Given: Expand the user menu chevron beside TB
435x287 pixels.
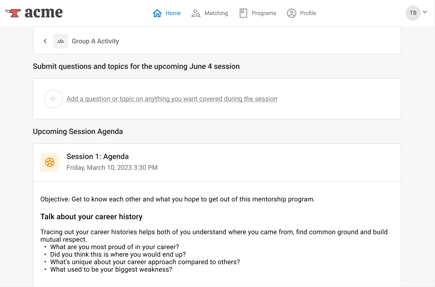Looking at the screenshot, I should (x=425, y=12).
